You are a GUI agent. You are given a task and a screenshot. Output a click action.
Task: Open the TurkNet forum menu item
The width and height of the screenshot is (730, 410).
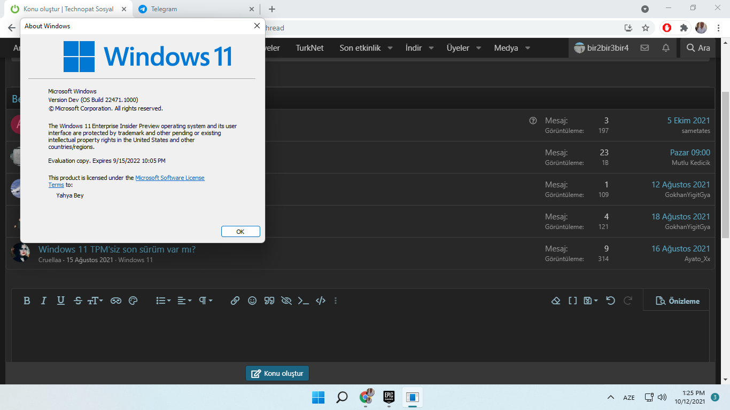310,48
